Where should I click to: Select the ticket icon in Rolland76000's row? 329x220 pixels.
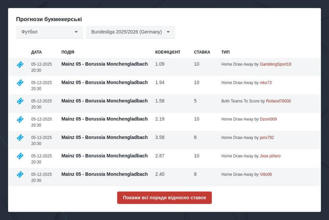click(20, 101)
